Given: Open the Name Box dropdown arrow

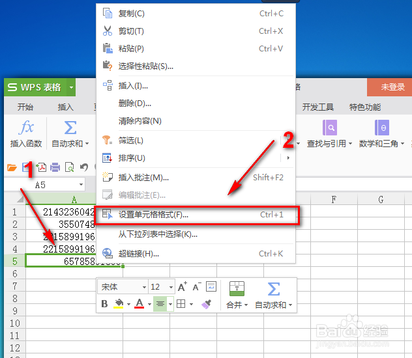Looking at the screenshot, I should 81,185.
